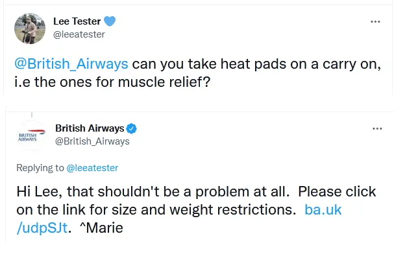Click @British_Airways mention in Lee's tweet
394x258 pixels.
coord(71,64)
